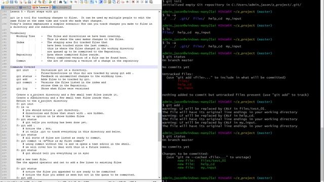This screenshot has height=182, width=324.
Task: Click the New file icon in Notepad++ toolbar
Action: click(x=3, y=2)
